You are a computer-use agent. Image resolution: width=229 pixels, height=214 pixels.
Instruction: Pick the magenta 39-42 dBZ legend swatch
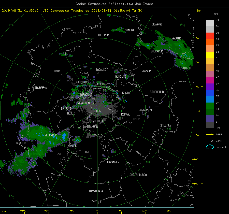coord(210,80)
